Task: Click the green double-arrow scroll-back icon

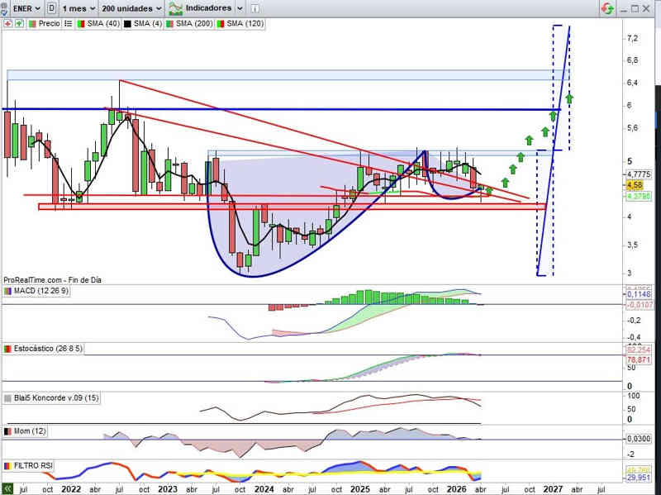Action: (x=7, y=488)
